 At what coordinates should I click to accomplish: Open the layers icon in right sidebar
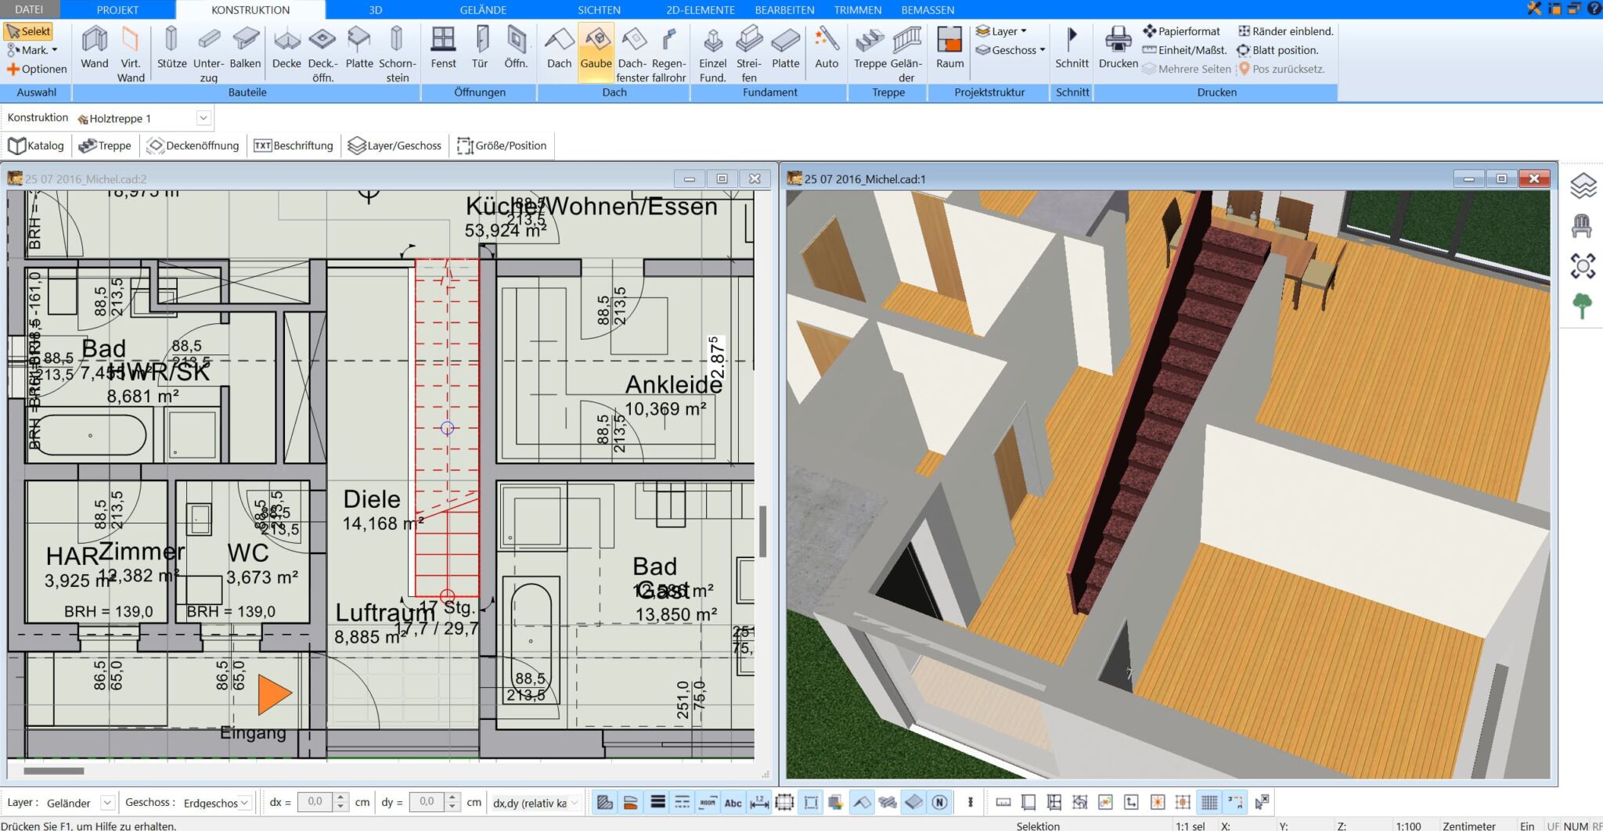click(1583, 186)
